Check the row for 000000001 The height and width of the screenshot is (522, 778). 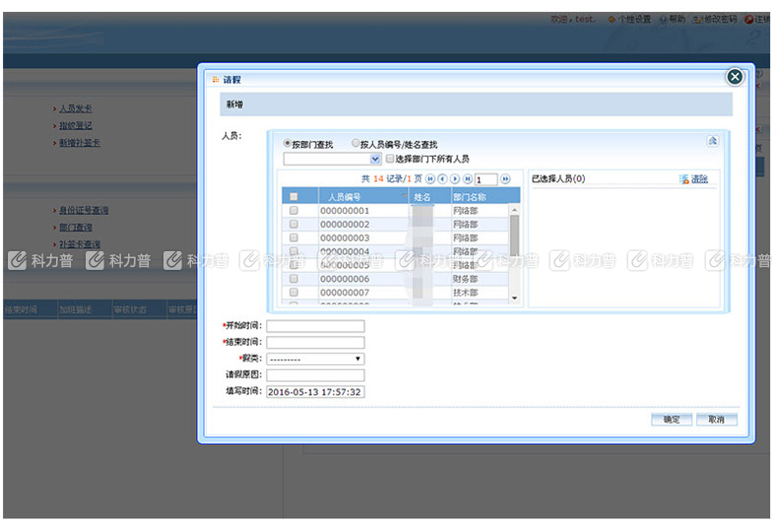293,211
